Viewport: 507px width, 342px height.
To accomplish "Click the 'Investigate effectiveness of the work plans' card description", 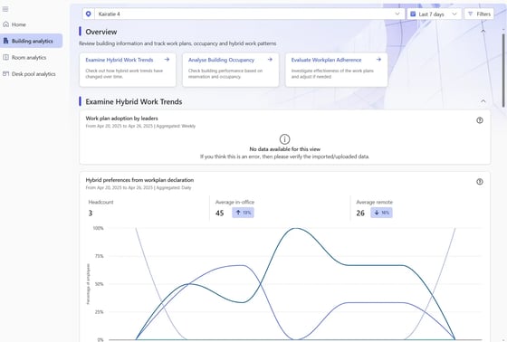I will pyautogui.click(x=332, y=73).
